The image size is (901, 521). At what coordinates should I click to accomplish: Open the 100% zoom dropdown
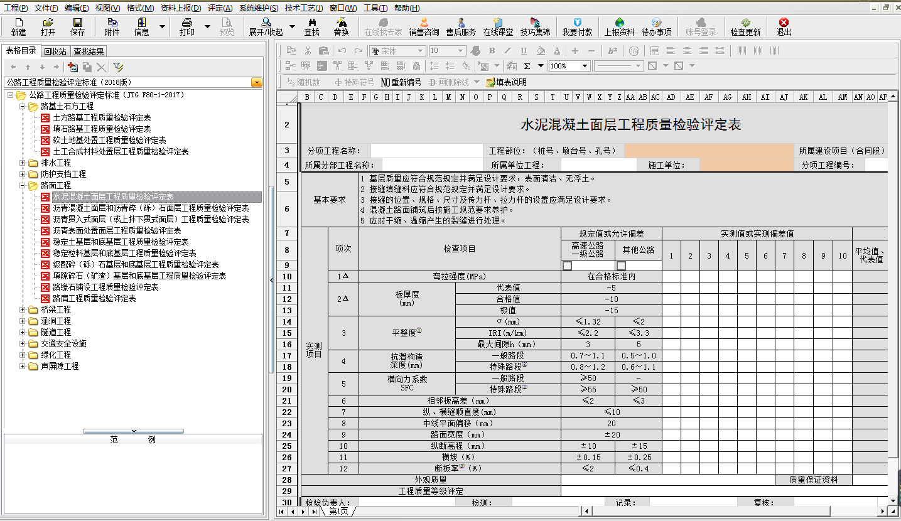585,66
